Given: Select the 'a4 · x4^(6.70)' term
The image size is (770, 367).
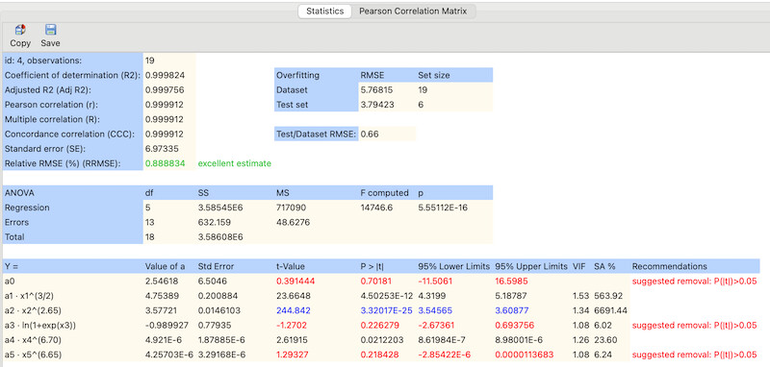Looking at the screenshot, I should coord(32,339).
